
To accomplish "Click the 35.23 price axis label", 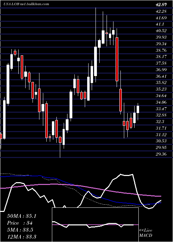I will [161, 89].
